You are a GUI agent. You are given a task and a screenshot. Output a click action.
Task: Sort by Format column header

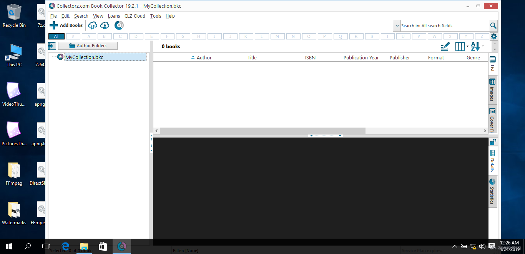point(436,57)
